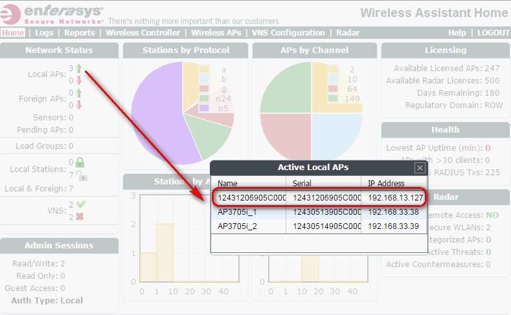Open the Logs menu
Screen dimensions: 511x315
(x=44, y=32)
